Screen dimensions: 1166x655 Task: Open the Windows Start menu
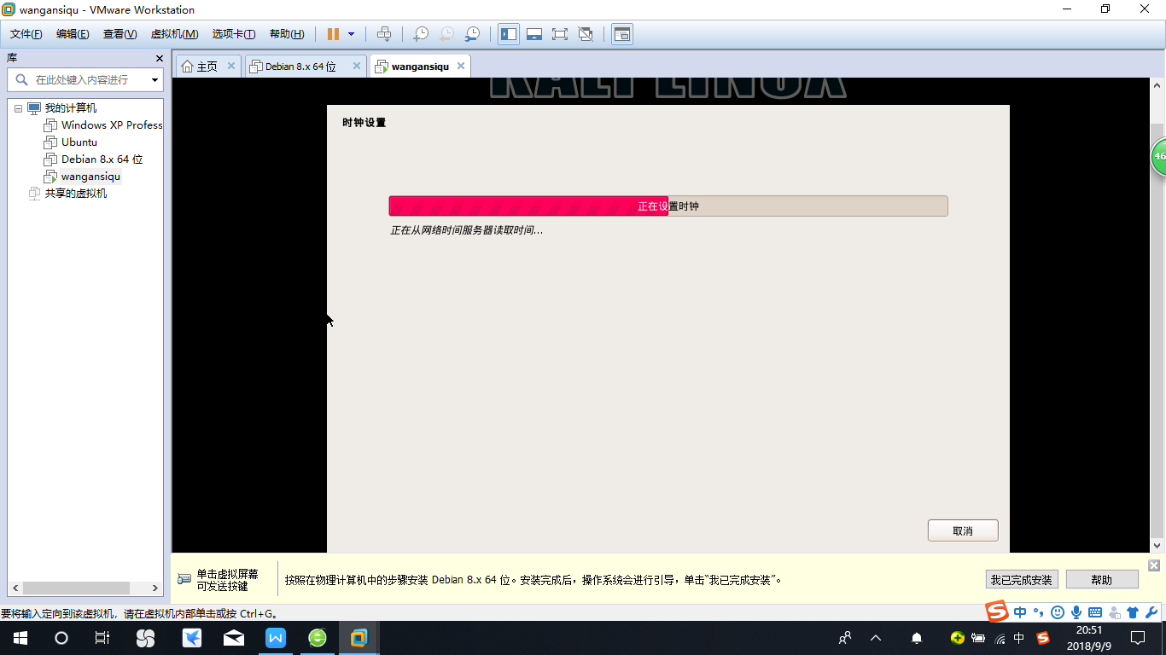pyautogui.click(x=20, y=638)
